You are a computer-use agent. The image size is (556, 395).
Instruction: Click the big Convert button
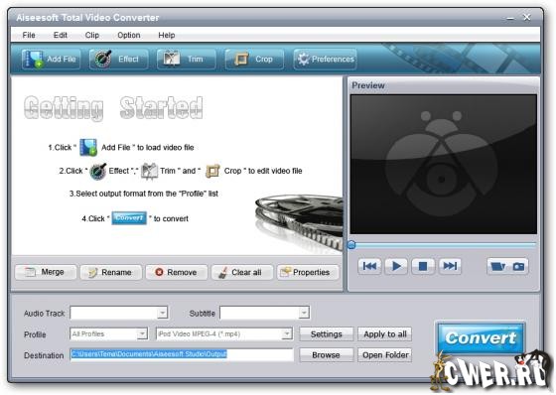[481, 337]
